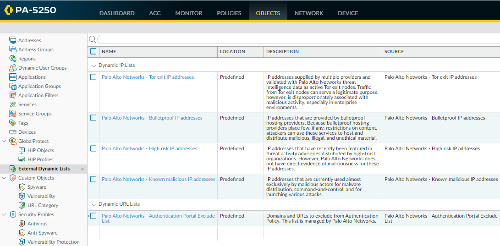Toggle the select-all checkbox in header
This screenshot has width=500, height=246.
[93, 51]
